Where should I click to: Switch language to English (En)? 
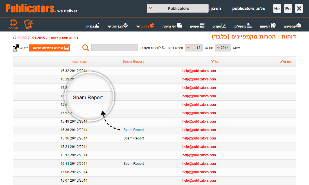coord(288,8)
